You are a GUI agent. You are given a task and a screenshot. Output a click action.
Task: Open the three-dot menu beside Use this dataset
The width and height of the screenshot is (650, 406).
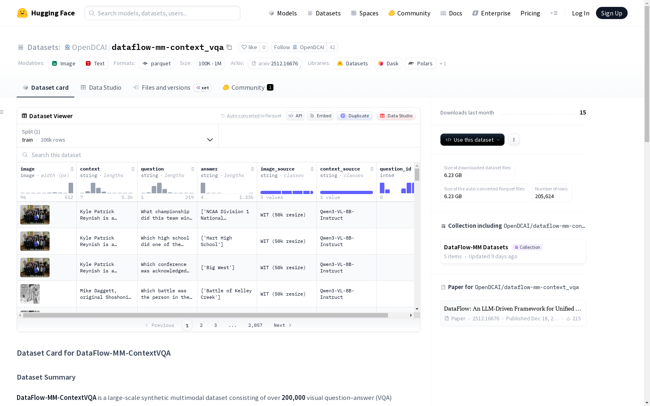click(x=514, y=140)
